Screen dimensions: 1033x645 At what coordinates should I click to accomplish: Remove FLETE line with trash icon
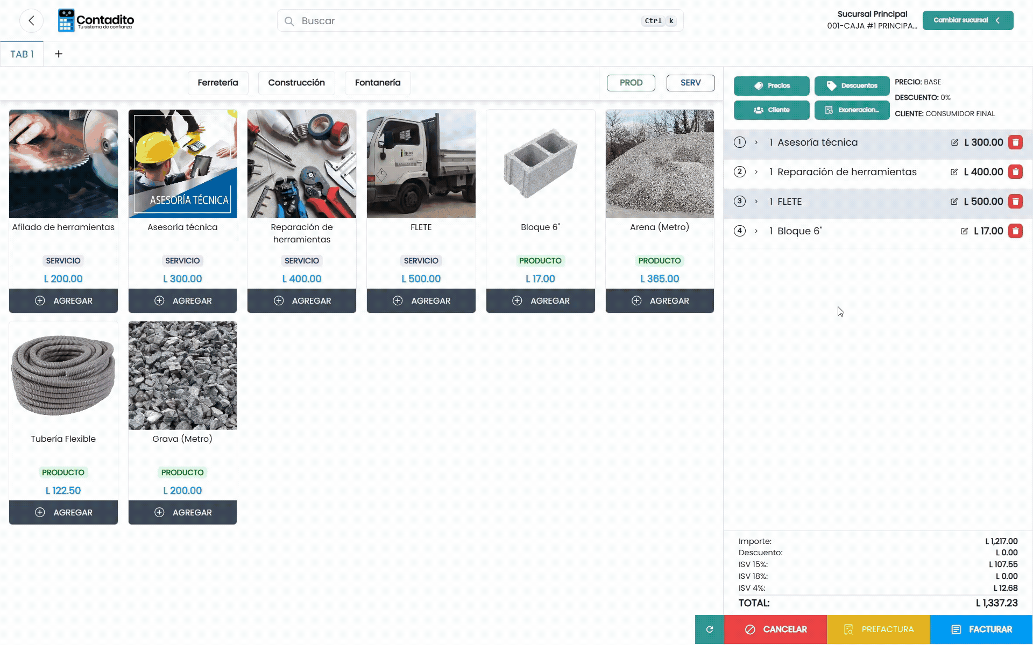1015,202
